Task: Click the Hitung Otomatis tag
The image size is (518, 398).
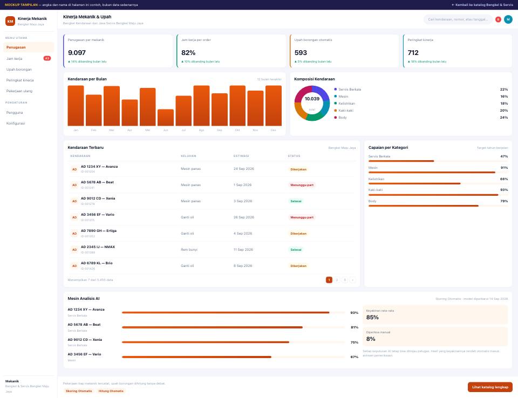Action: pos(111,391)
